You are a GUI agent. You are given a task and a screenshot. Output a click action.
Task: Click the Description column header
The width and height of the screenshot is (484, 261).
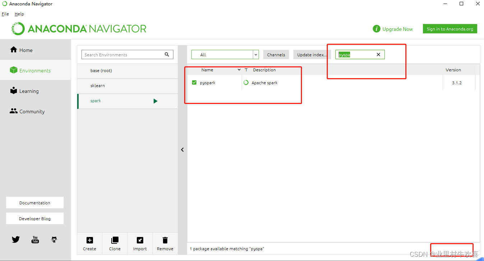pyautogui.click(x=264, y=70)
